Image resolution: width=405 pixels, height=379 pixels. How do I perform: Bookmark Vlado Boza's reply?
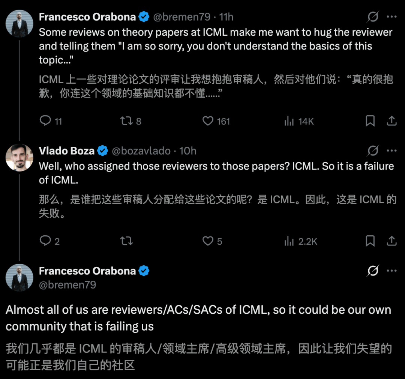click(370, 241)
